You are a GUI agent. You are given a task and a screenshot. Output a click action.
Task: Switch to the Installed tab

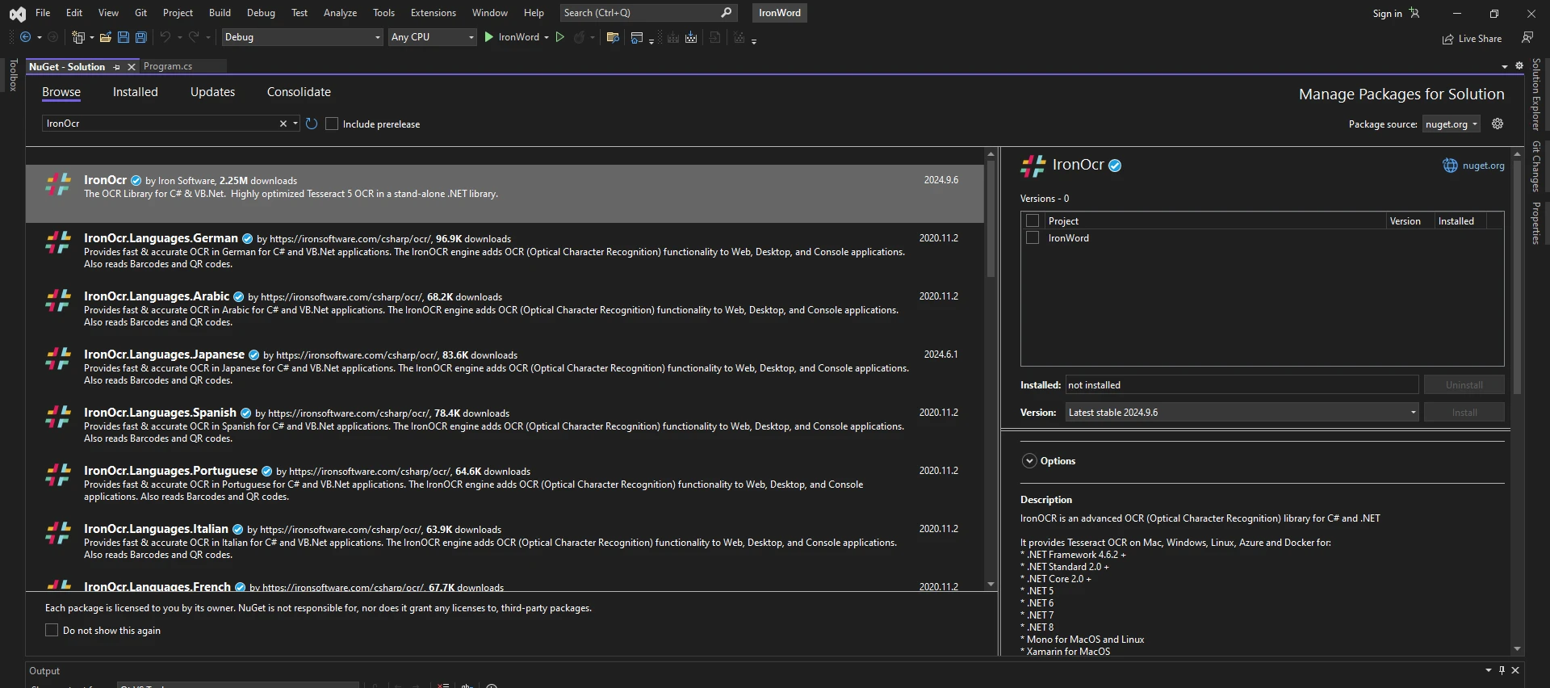135,92
